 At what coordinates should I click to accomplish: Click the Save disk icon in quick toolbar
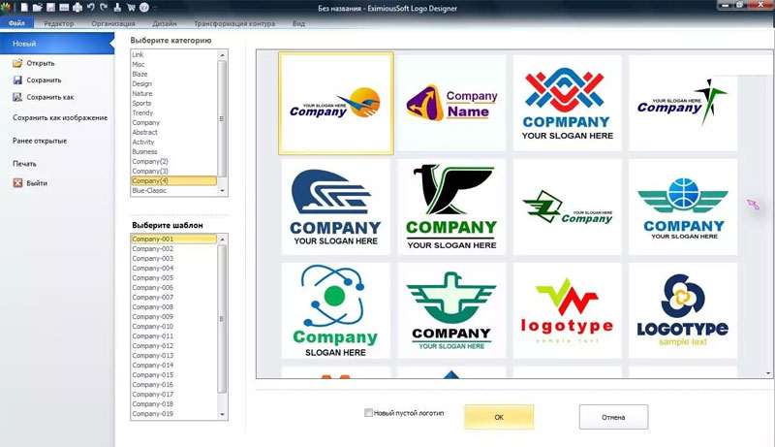(51, 8)
